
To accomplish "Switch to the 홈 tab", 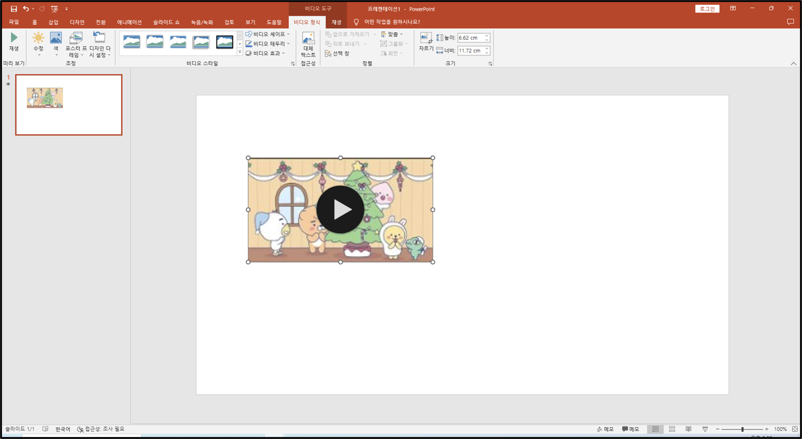I will click(x=34, y=22).
